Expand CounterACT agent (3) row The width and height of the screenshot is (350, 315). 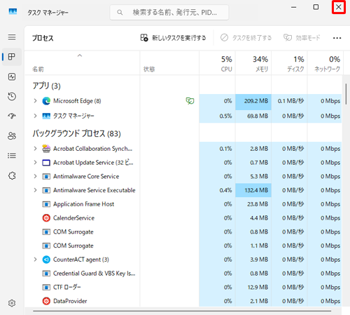point(35,260)
